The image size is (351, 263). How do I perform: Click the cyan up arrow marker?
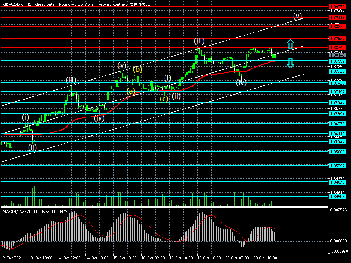click(290, 44)
